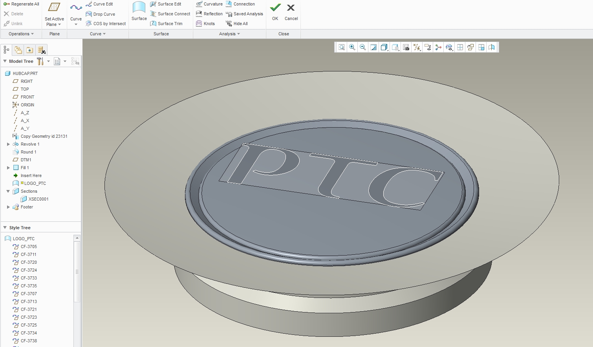Click the Unlink button
This screenshot has width=593, height=347.
coord(13,24)
